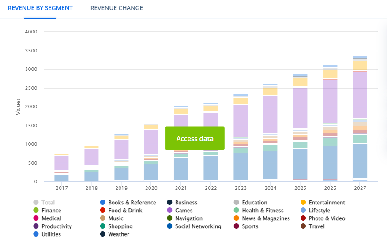Image resolution: width=387 pixels, height=248 pixels.
Task: Toggle the Education legend entry
Action: click(x=250, y=203)
